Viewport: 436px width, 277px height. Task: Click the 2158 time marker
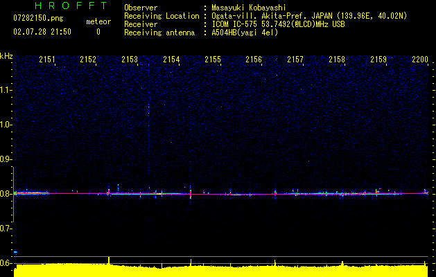click(337, 60)
